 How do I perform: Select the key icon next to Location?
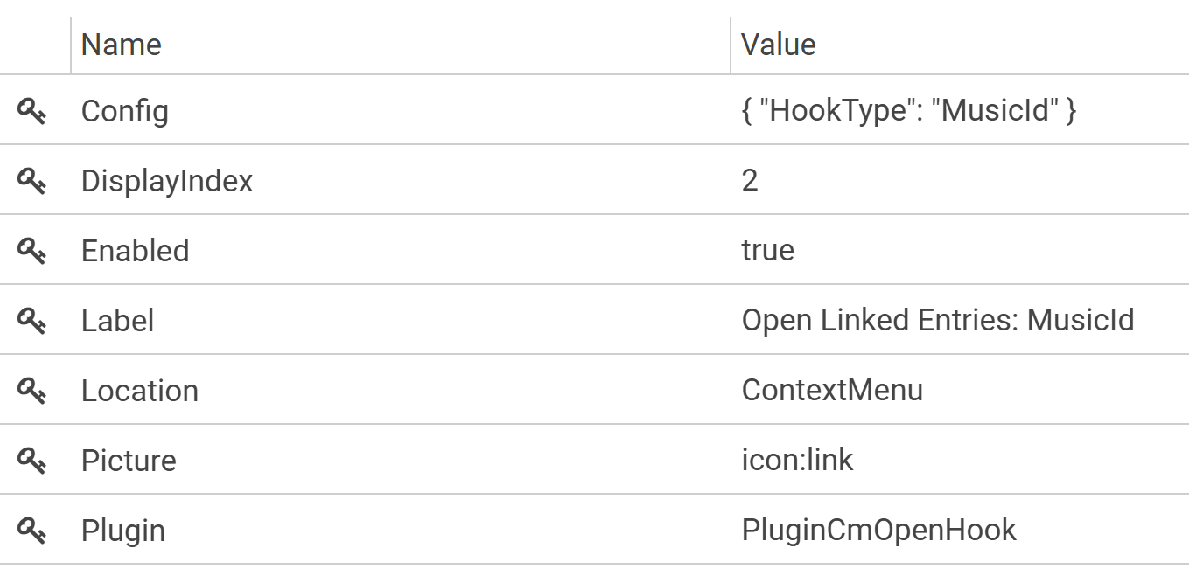(31, 391)
